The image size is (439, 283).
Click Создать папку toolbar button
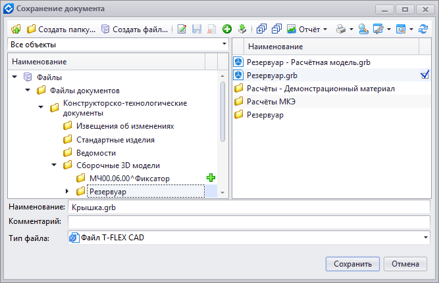61,29
